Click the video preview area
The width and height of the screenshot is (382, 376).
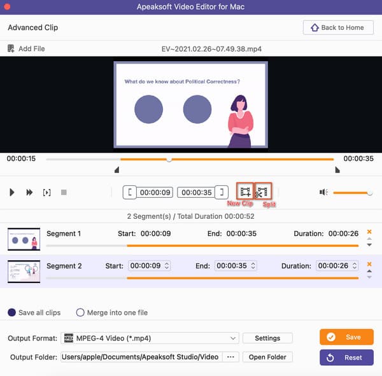click(x=191, y=104)
